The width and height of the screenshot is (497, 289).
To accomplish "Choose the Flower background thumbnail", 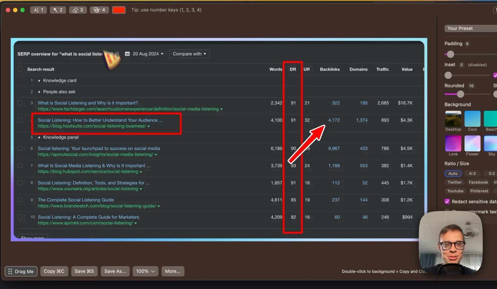I will pos(472,143).
